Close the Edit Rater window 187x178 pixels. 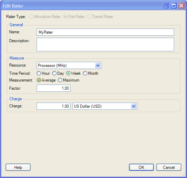181,6
